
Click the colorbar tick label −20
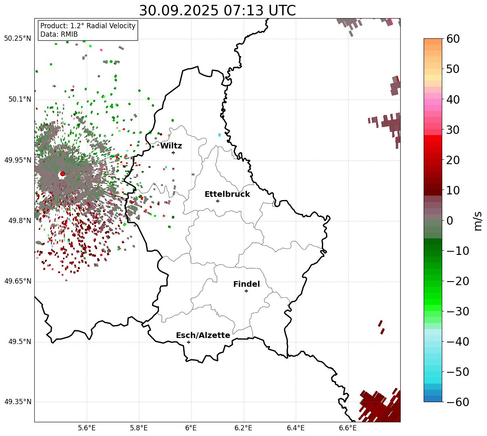[458, 281]
